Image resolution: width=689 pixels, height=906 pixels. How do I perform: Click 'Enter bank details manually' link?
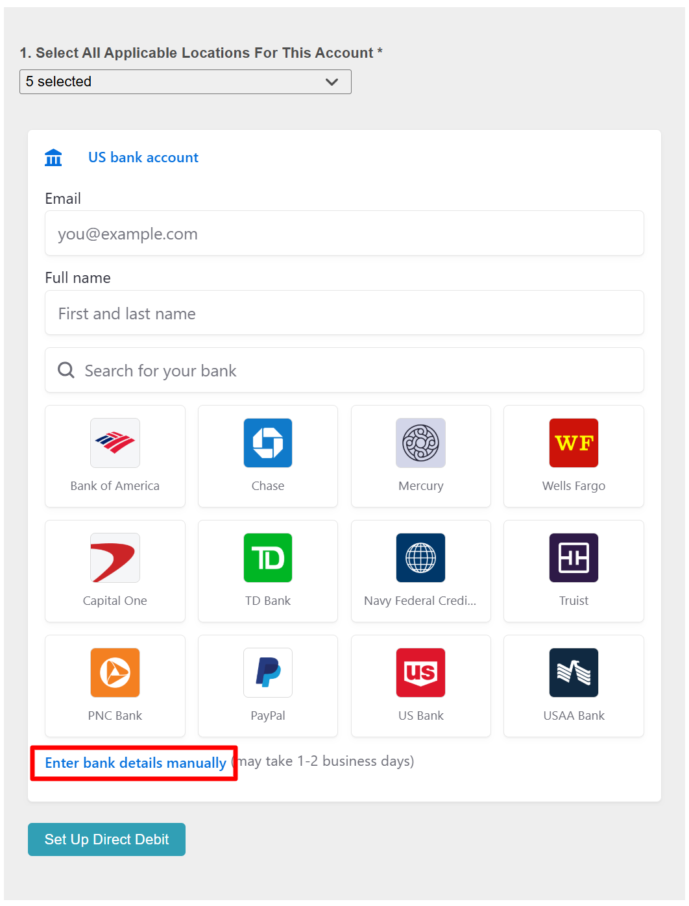pos(136,763)
